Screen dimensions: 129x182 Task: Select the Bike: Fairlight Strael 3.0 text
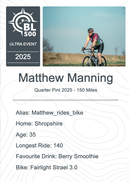click(x=46, y=167)
